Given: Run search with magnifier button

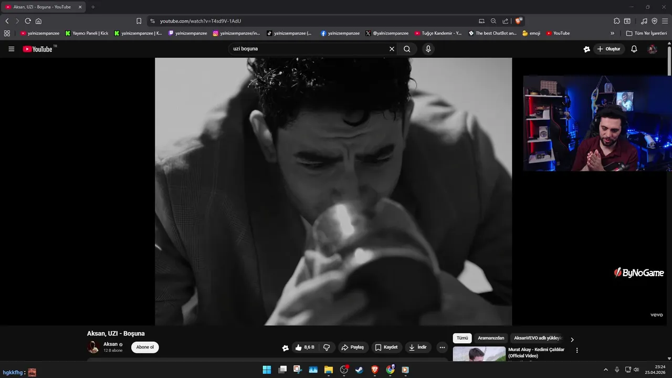Looking at the screenshot, I should coord(407,49).
